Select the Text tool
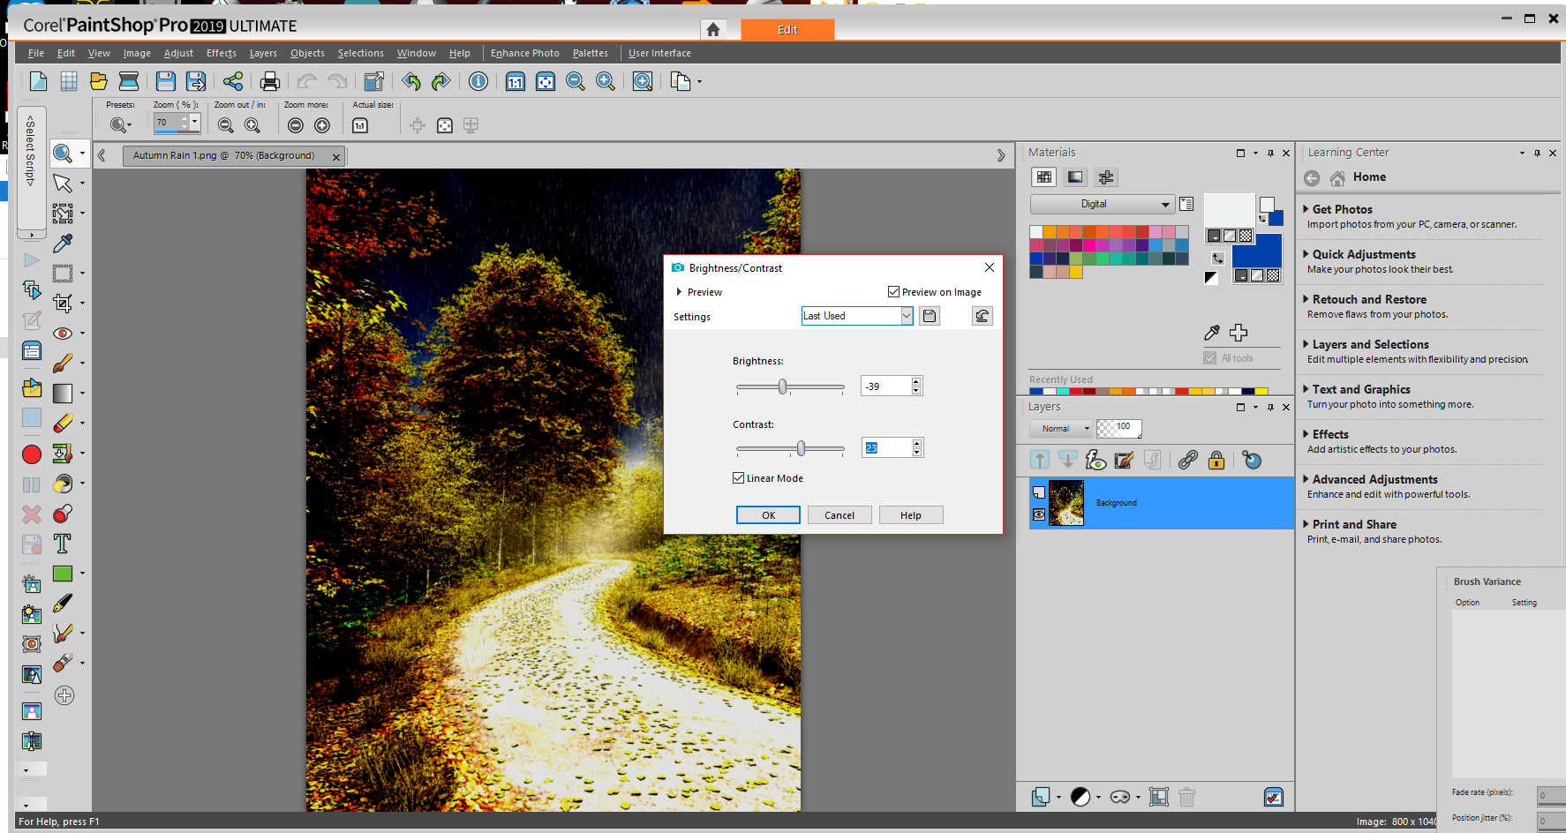 63,544
